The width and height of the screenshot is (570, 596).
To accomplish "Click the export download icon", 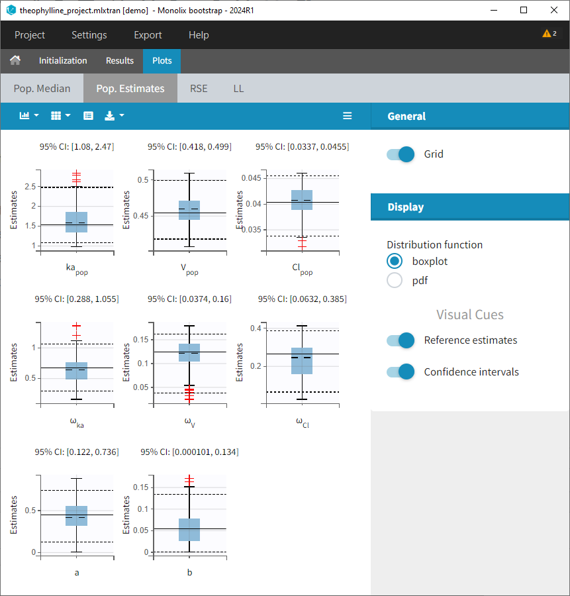I will (110, 115).
